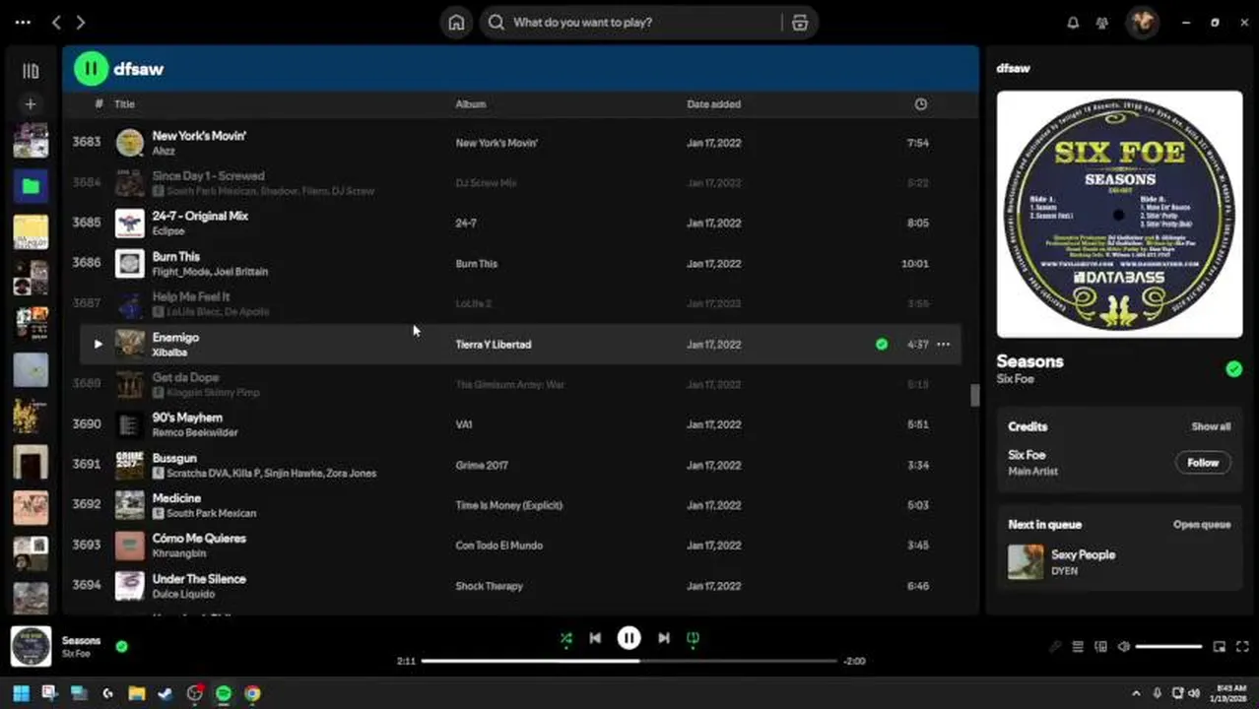Select the Burn This track
Image resolution: width=1259 pixels, height=709 pixels.
pos(520,263)
